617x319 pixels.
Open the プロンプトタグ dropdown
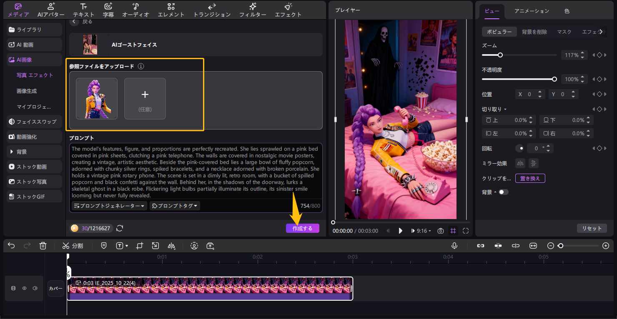[175, 206]
